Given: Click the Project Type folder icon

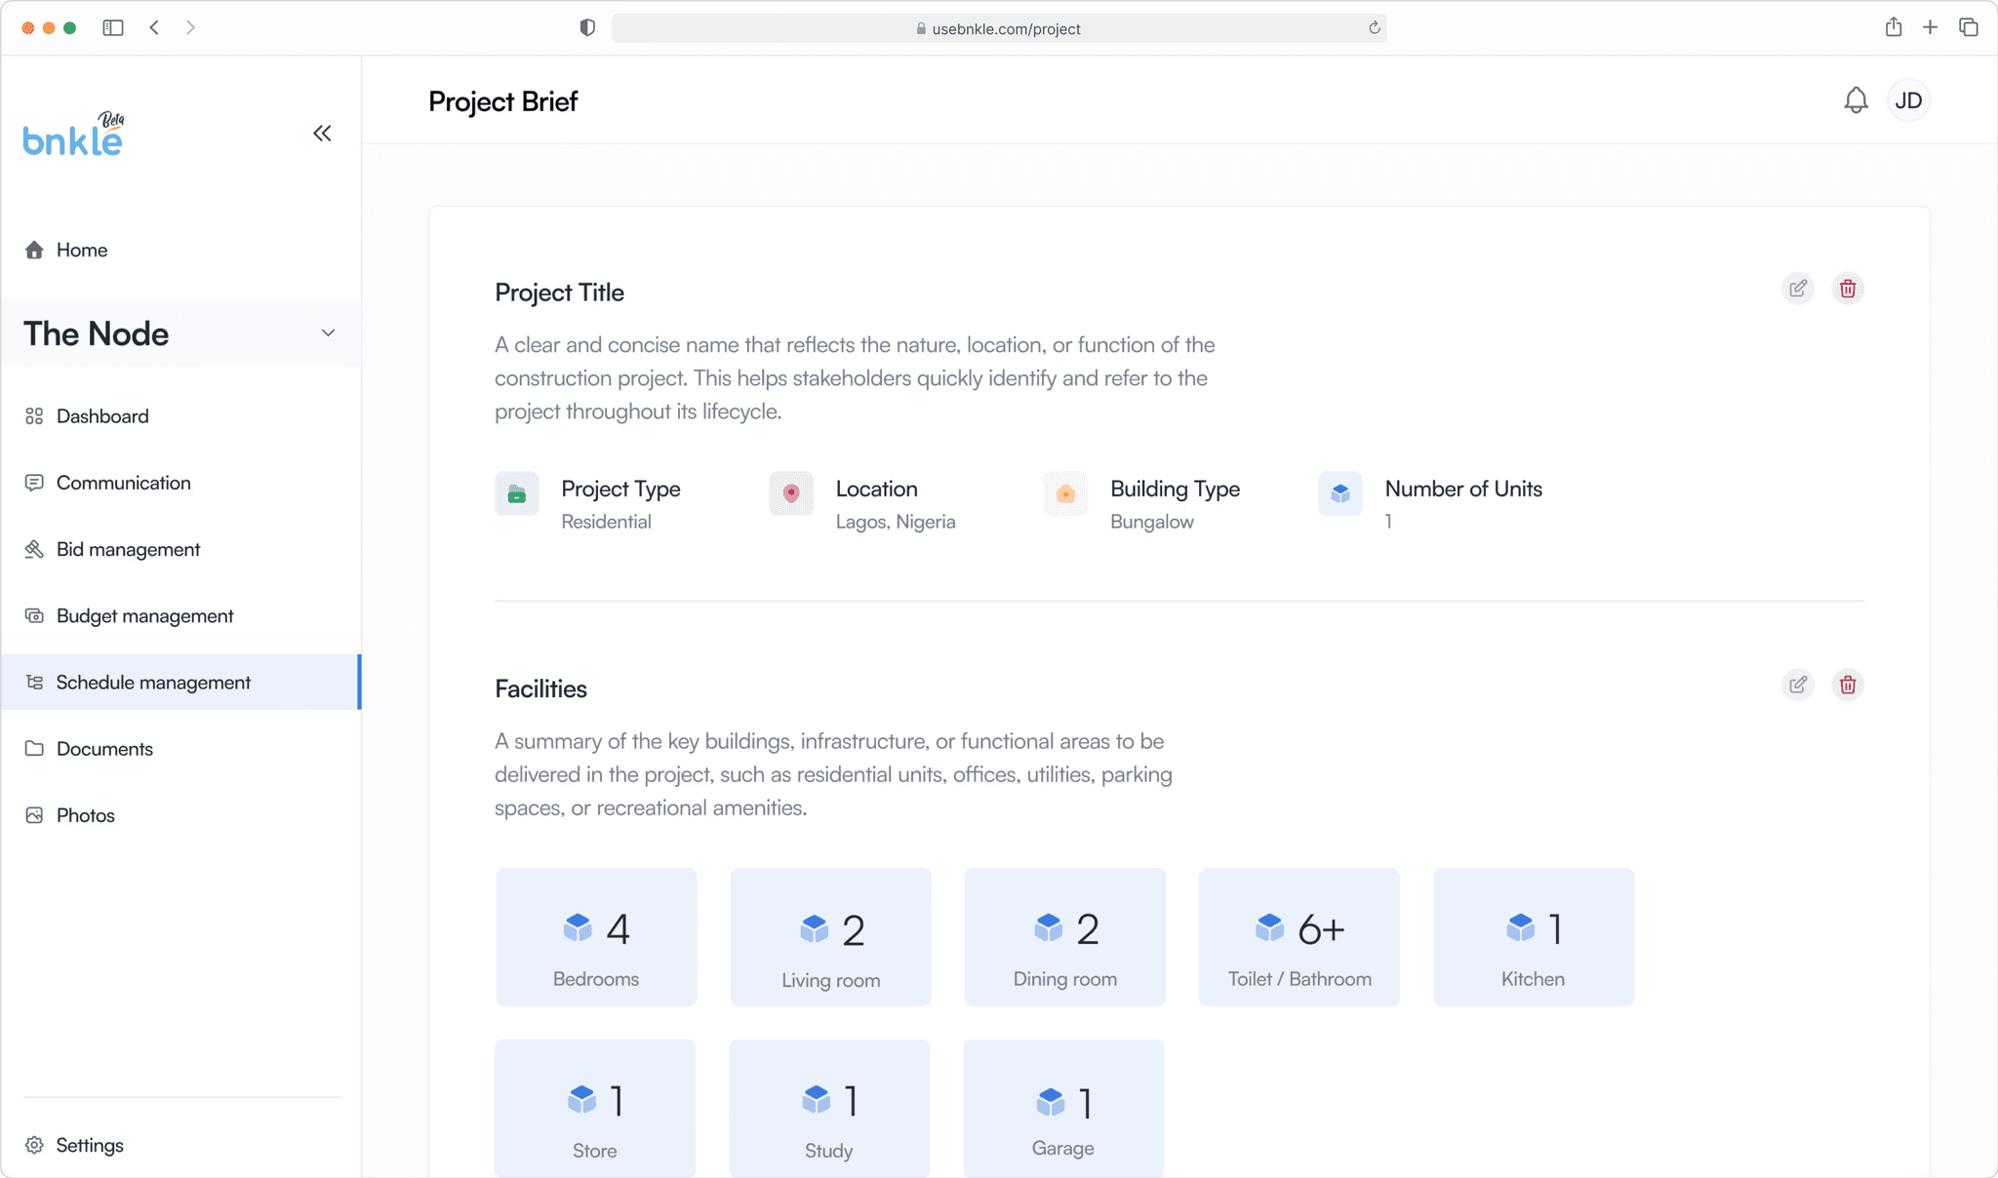Looking at the screenshot, I should coord(517,494).
